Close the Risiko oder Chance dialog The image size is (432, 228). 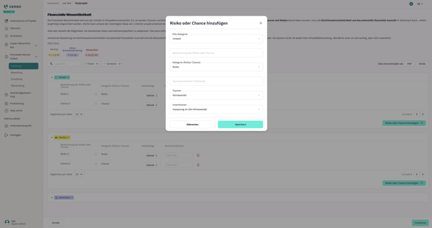point(261,23)
